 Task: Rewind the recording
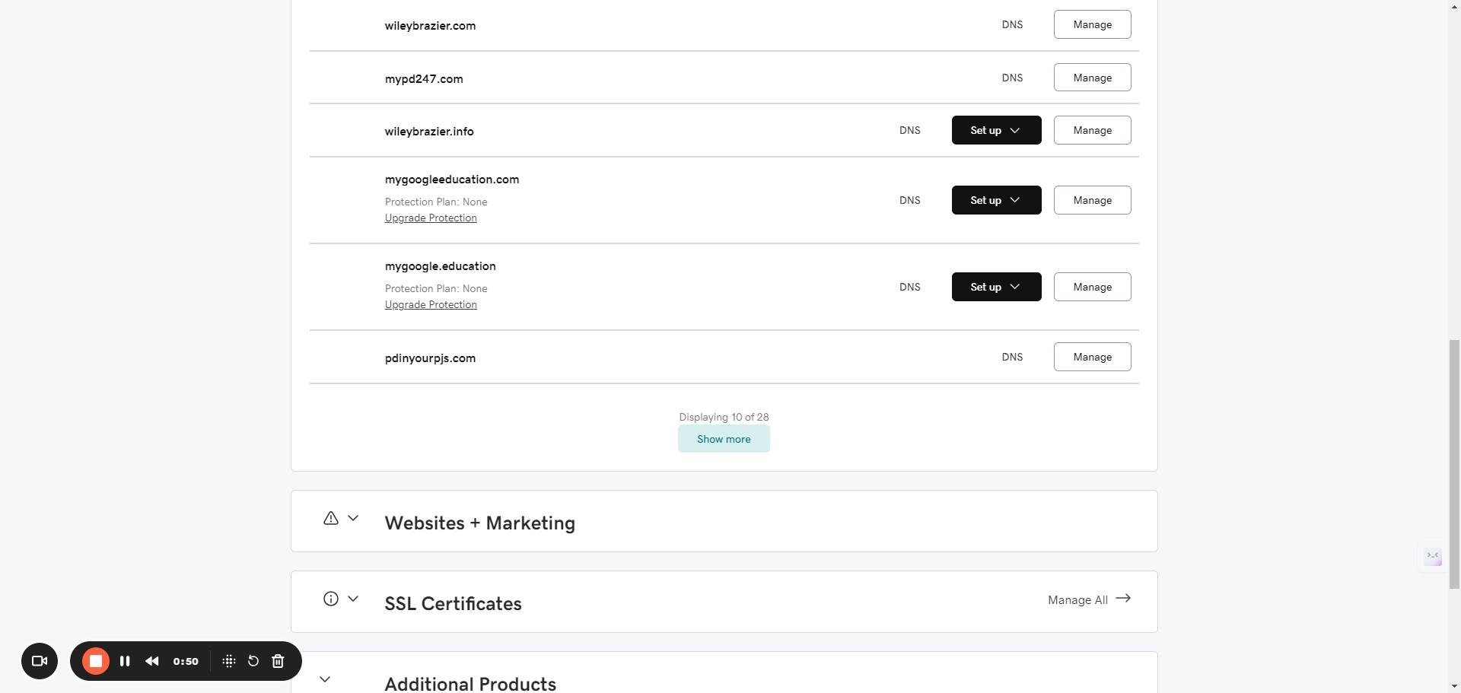click(152, 661)
